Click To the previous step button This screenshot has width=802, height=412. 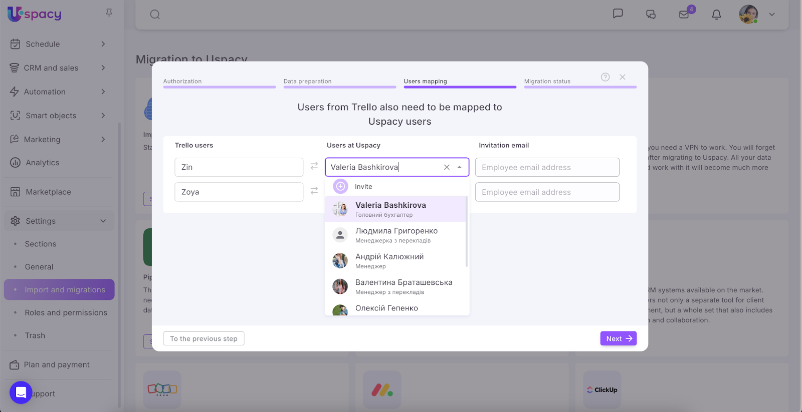tap(204, 338)
